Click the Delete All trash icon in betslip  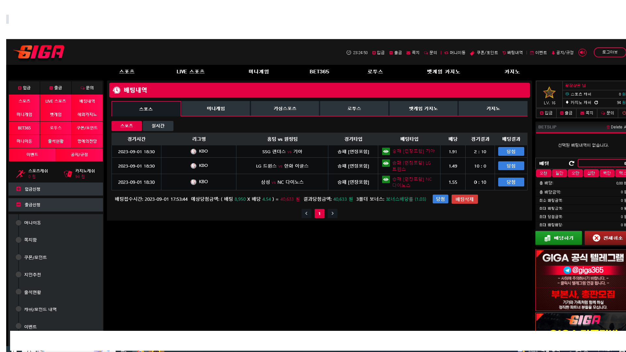point(608,127)
